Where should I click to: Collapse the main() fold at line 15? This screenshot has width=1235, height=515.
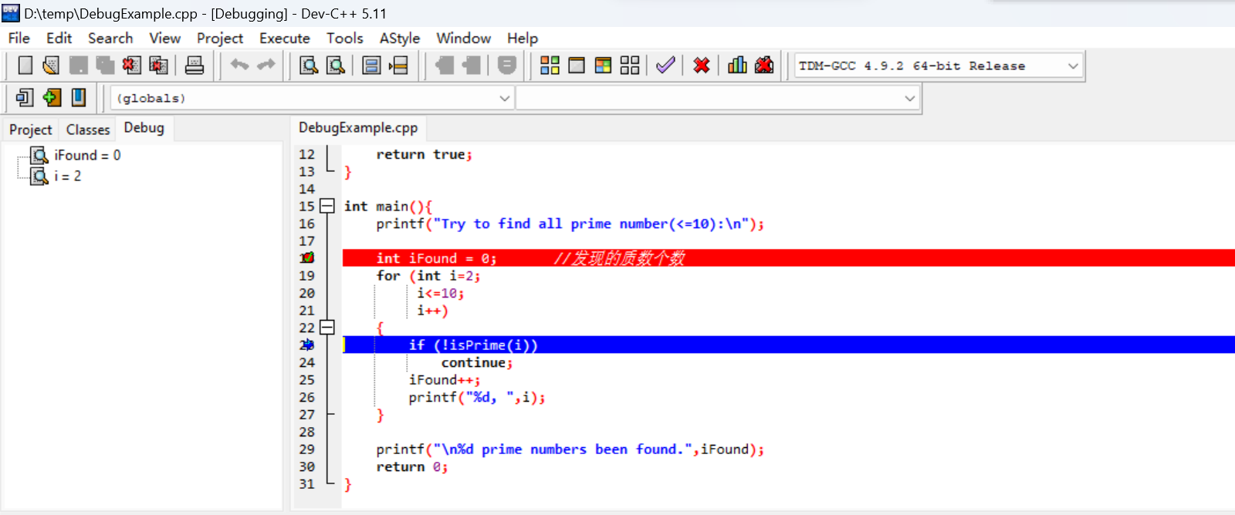point(327,206)
